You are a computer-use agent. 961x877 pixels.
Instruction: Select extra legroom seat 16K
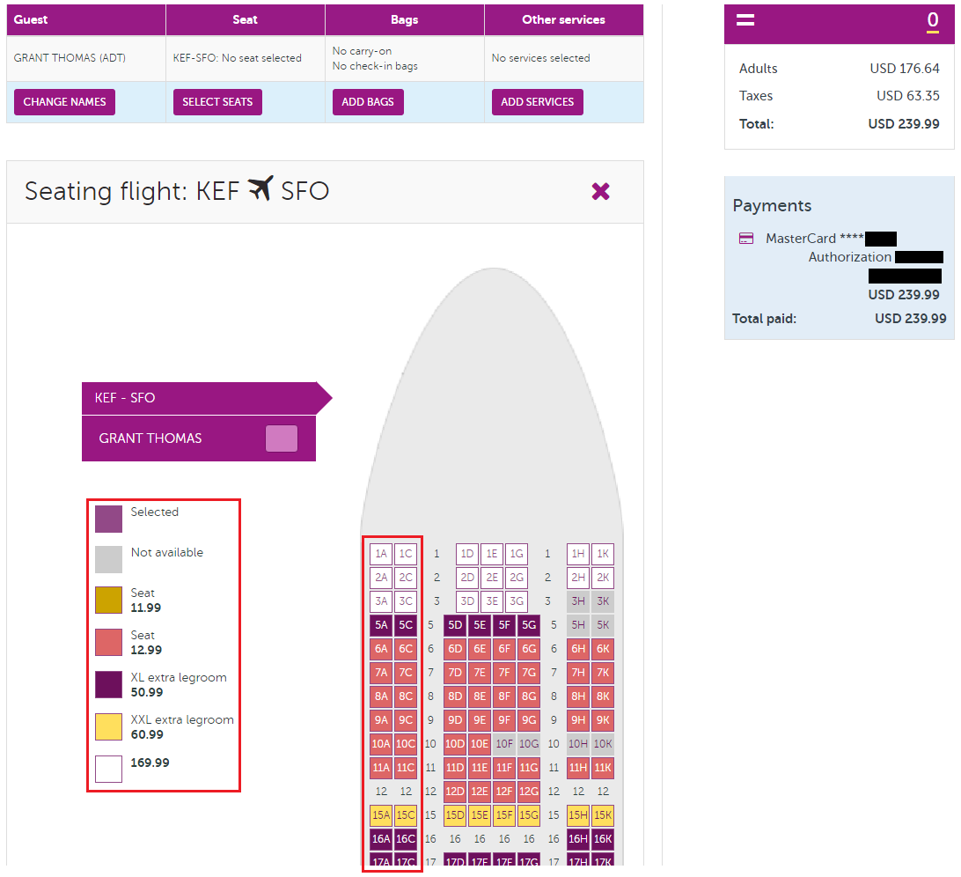point(603,839)
